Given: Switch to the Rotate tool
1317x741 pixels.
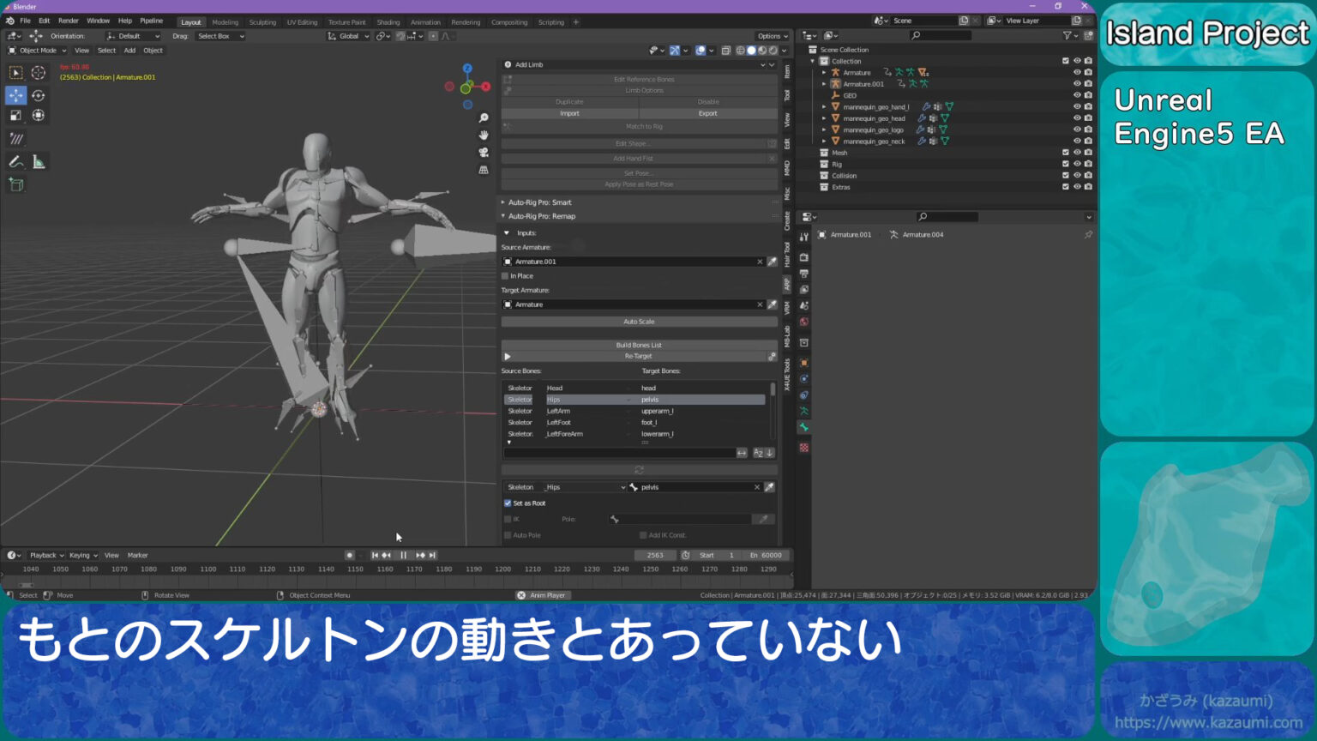Looking at the screenshot, I should point(38,95).
